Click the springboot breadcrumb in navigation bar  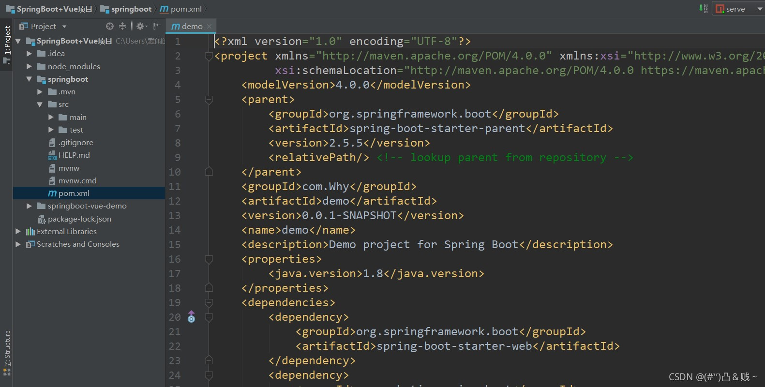[x=126, y=9]
